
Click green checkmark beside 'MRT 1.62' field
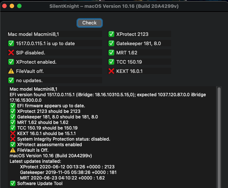click(x=111, y=53)
